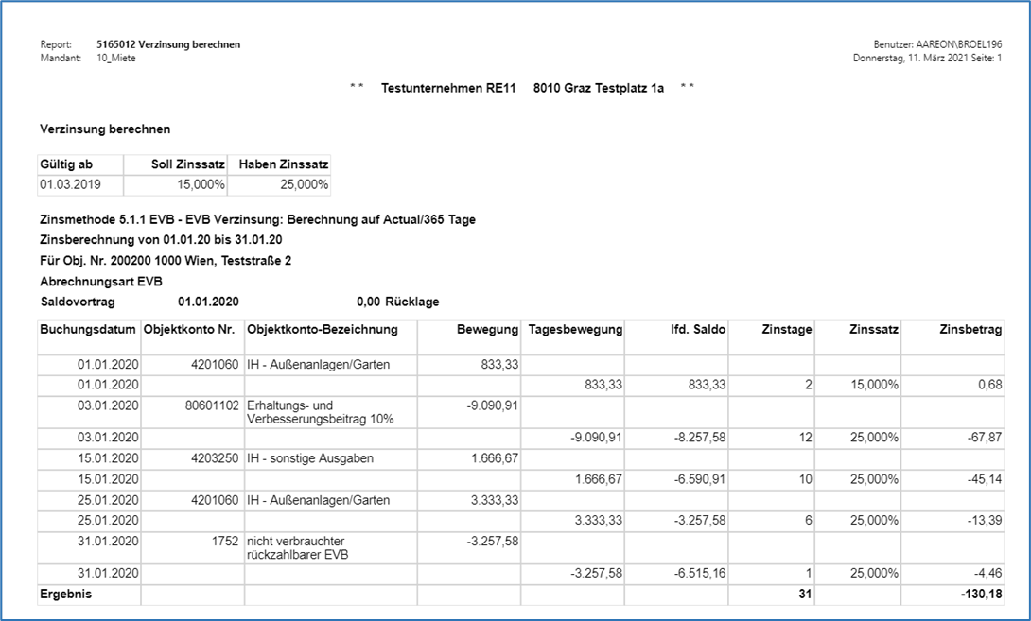Select the Testunternehmen RE11 heading
Screen dimensions: 1031x621
tap(448, 88)
